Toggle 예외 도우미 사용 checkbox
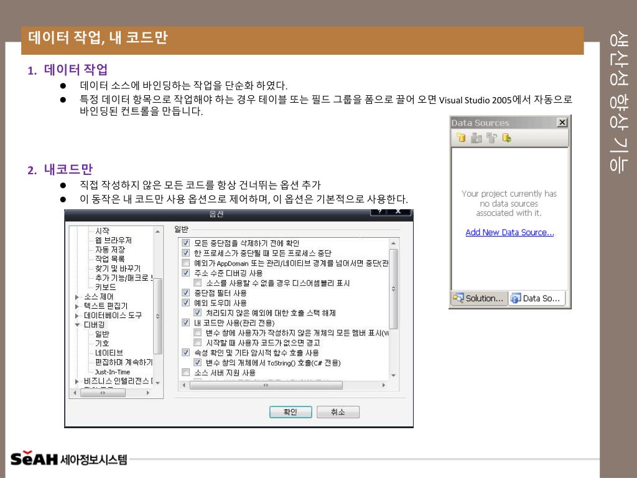This screenshot has height=478, width=637. click(185, 302)
